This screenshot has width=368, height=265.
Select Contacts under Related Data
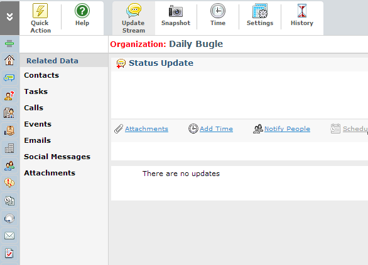(x=41, y=75)
